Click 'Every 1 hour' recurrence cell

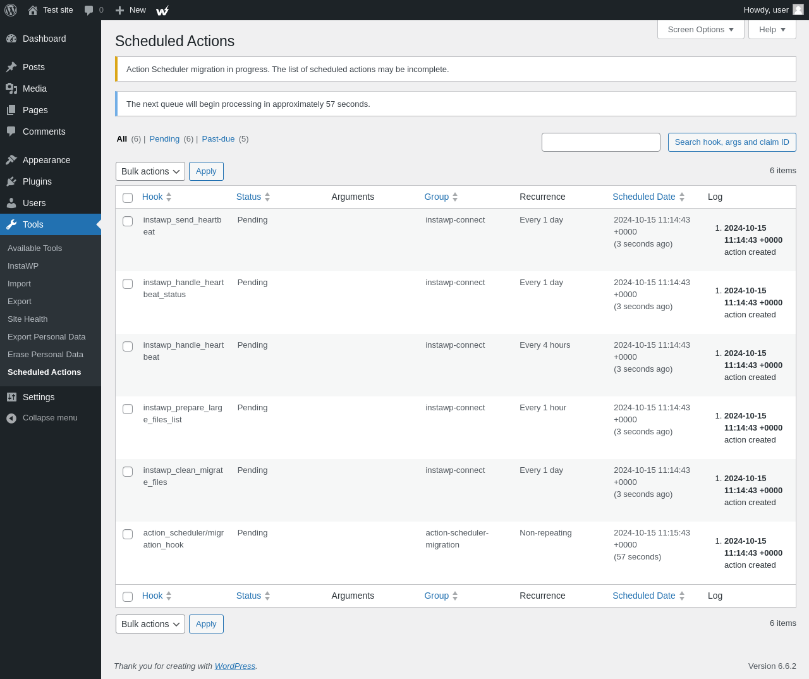(x=543, y=408)
